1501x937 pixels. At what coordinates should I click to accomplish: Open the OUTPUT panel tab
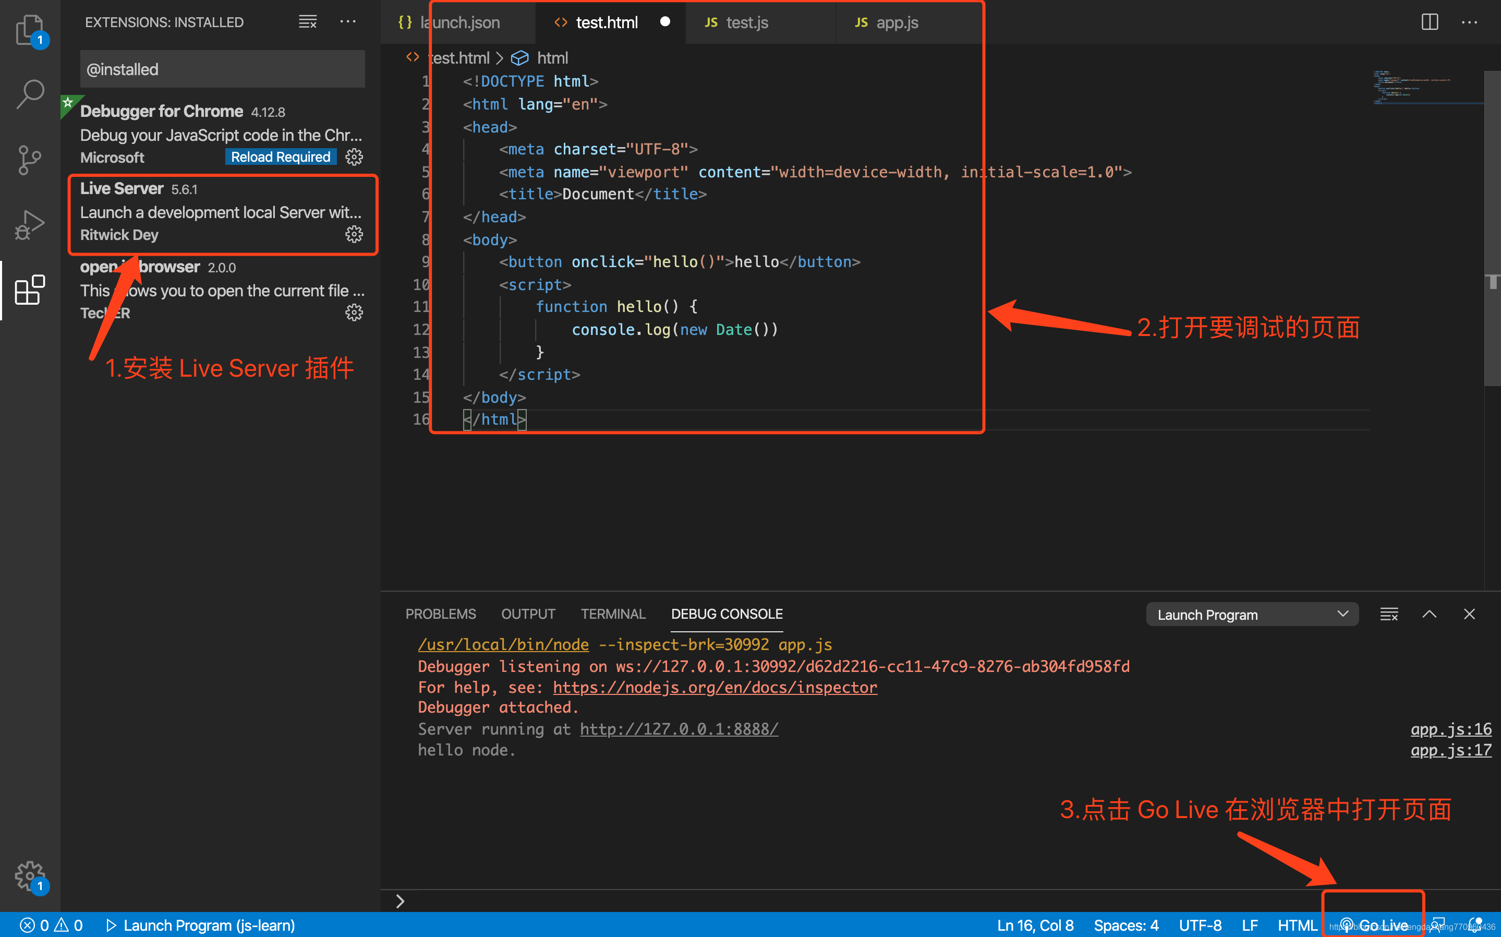(x=528, y=614)
